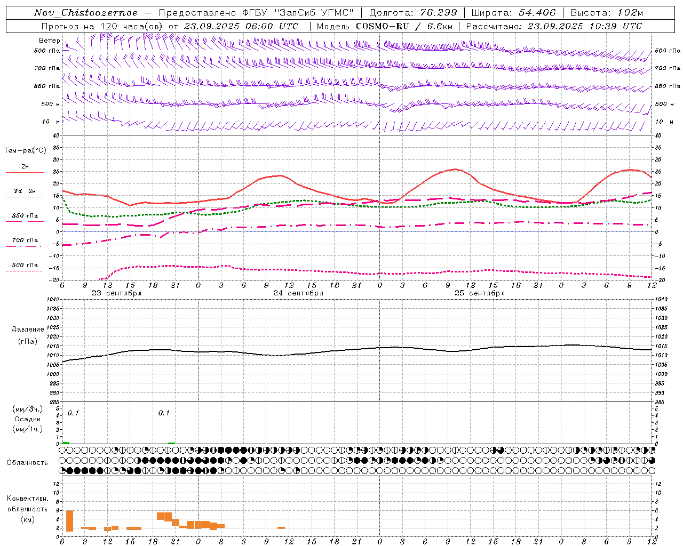Click the 850 гПа entry in the temperature legend
The image size is (683, 546).
coord(25,215)
